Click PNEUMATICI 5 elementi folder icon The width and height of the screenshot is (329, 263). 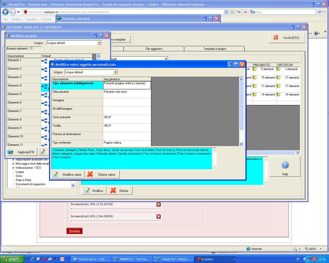tap(254, 69)
